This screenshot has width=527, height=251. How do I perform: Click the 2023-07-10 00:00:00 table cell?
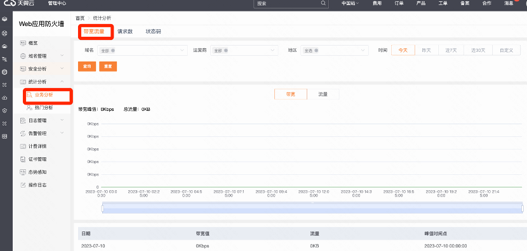point(445,246)
